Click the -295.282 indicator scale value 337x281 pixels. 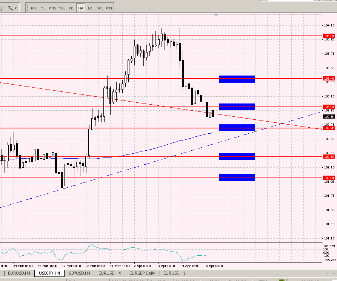pyautogui.click(x=330, y=260)
